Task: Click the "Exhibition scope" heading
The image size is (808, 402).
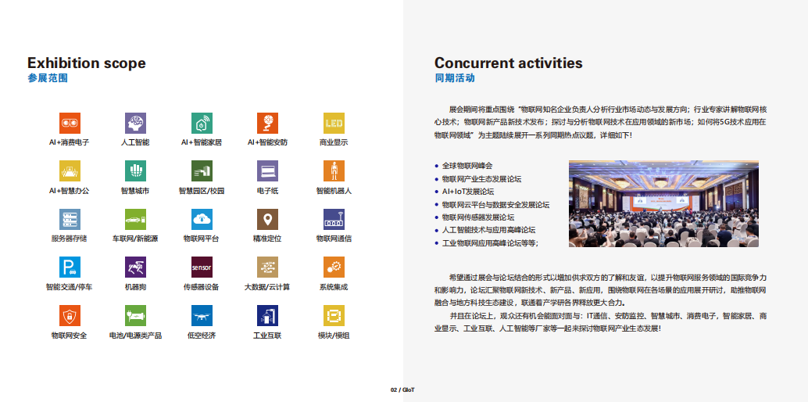Action: pos(86,63)
